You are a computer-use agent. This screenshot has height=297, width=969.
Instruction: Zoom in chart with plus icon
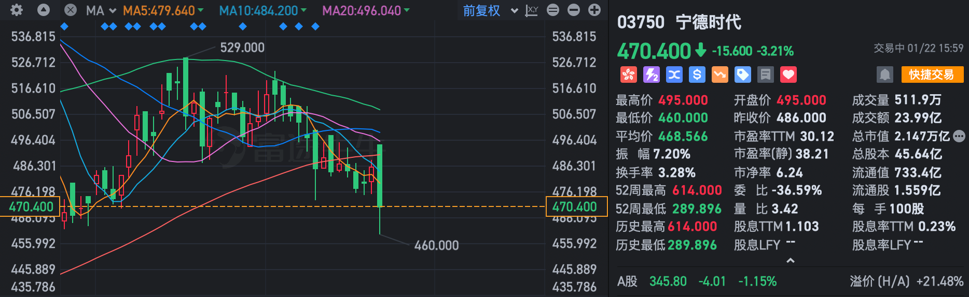pyautogui.click(x=594, y=10)
